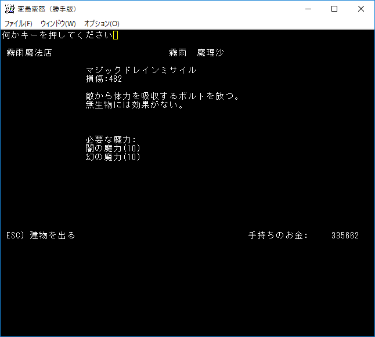Screen dimensions: 375x337
Task: Select the マジックドレインミサイル spell title
Action: tap(140, 70)
